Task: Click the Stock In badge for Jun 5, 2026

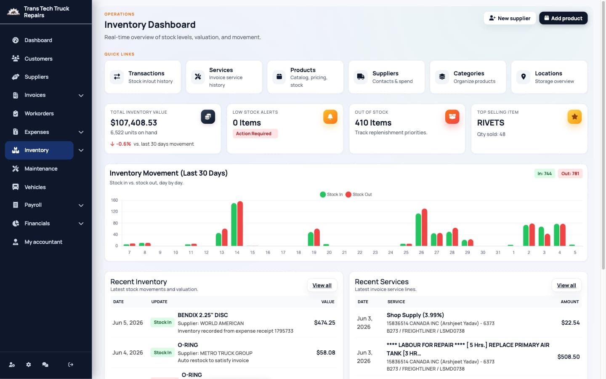Action: [x=162, y=323]
